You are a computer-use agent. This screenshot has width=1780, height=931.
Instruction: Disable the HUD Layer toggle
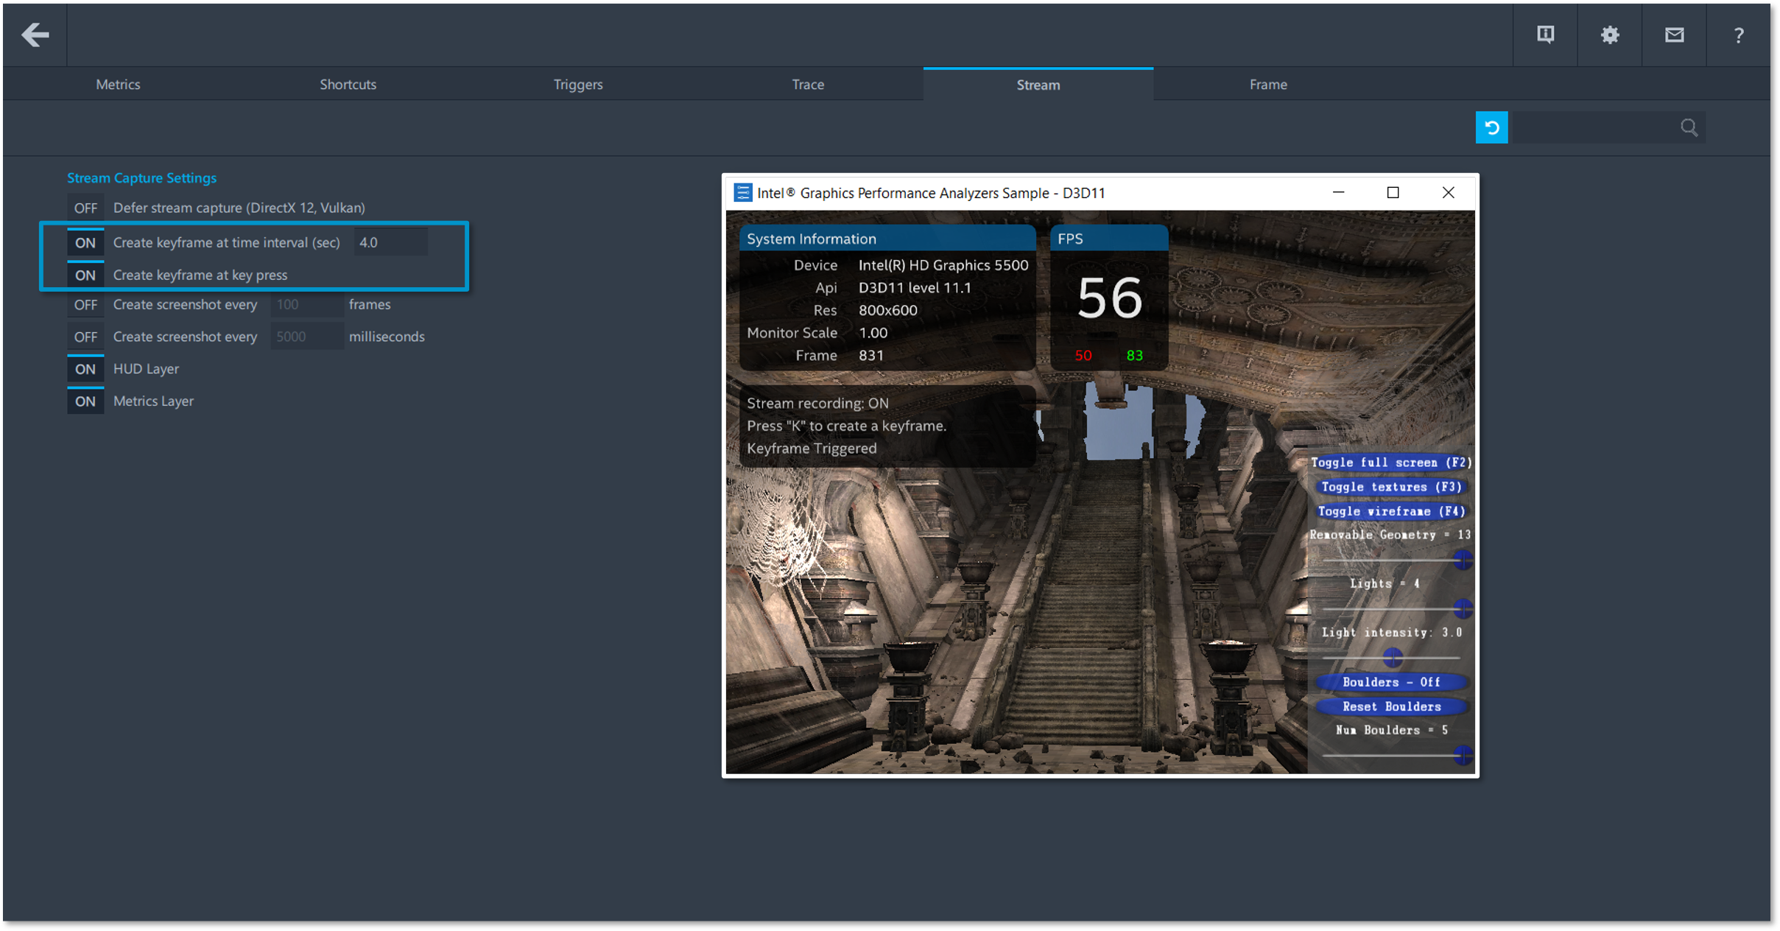[85, 369]
